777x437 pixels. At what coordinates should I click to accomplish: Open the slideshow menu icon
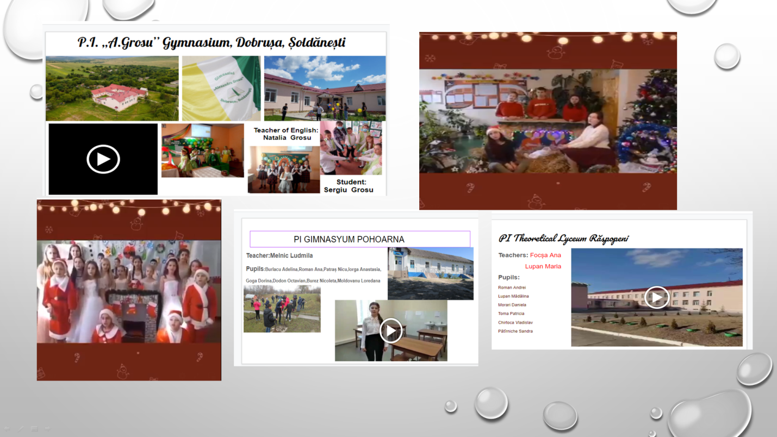(34, 429)
